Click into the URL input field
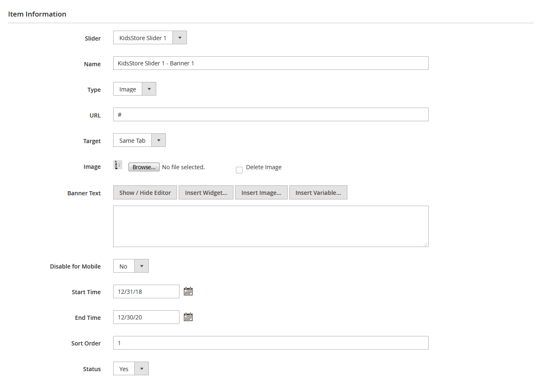Viewport: 541px width, 391px height. tap(270, 115)
